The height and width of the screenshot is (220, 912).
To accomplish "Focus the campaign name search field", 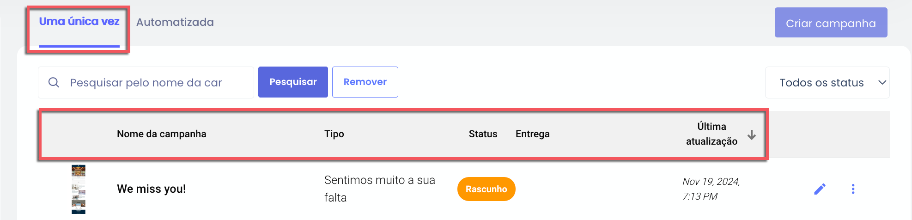I will tap(146, 82).
